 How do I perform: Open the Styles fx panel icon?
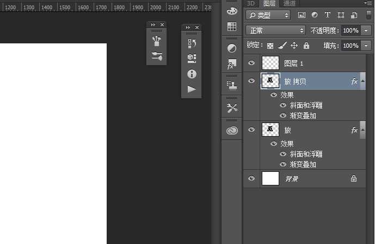coord(232,65)
